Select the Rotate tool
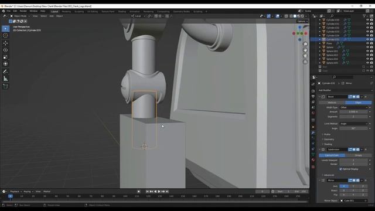 click(5, 50)
